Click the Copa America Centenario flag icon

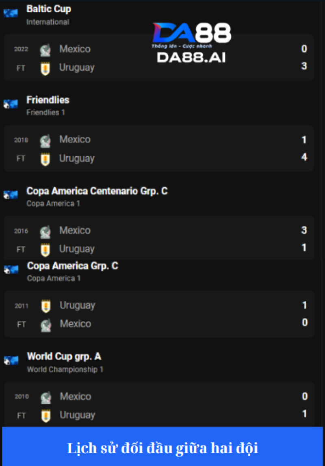pos(11,195)
